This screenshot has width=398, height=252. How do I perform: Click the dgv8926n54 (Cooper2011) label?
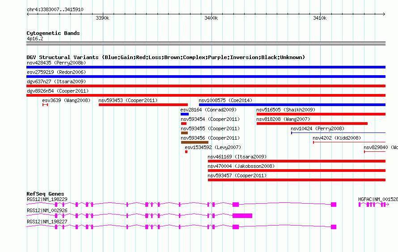(58, 91)
